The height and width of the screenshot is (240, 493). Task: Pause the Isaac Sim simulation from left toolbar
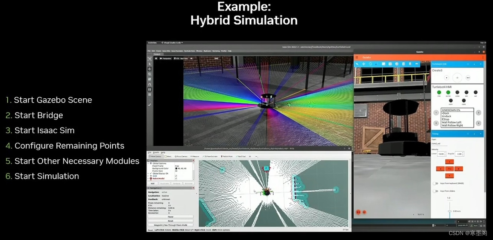(x=150, y=89)
